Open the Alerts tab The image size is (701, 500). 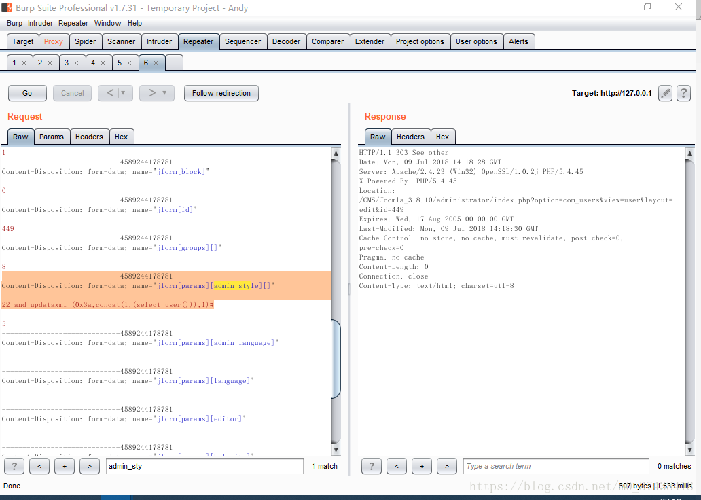(518, 41)
